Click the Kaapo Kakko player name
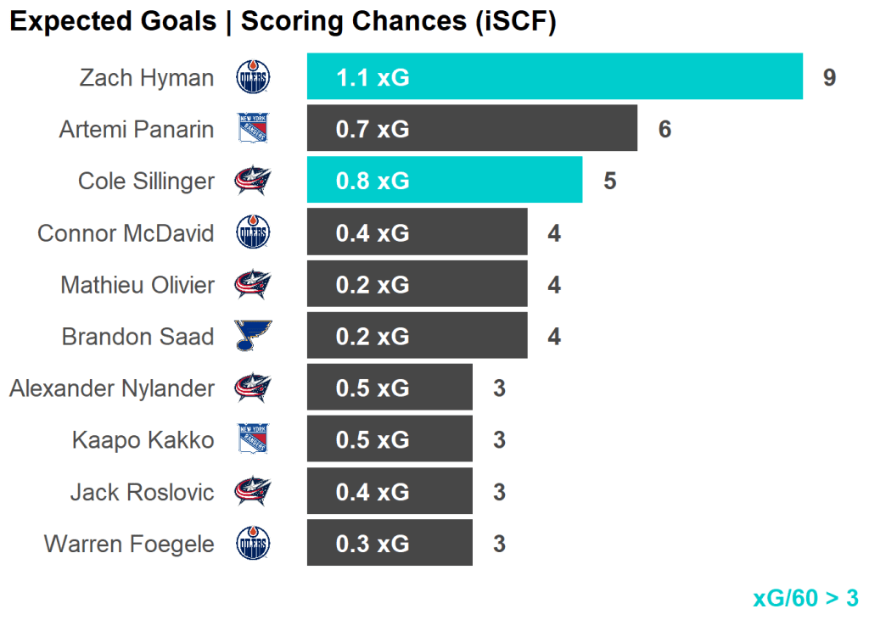Screen dimensions: 869x620 pyautogui.click(x=143, y=440)
